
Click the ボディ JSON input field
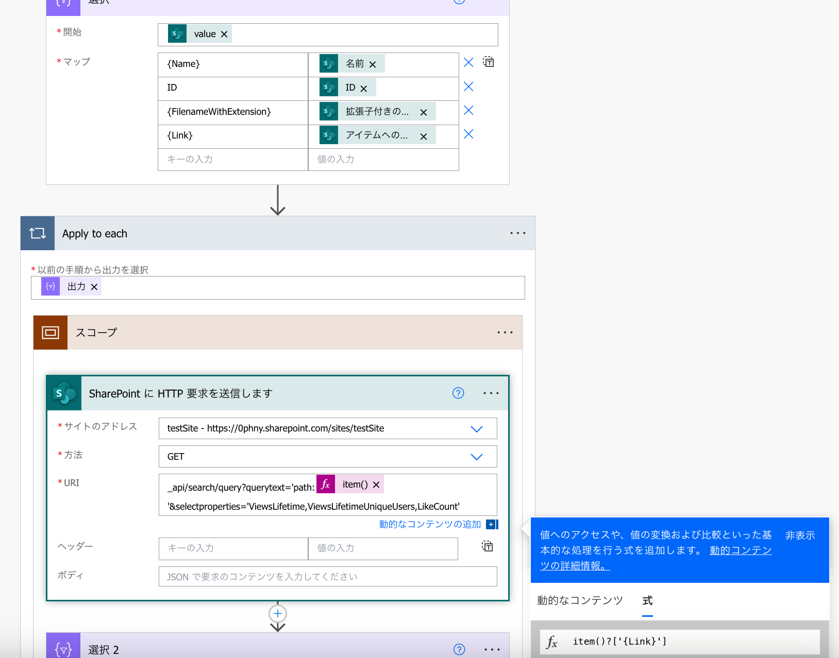pyautogui.click(x=327, y=576)
